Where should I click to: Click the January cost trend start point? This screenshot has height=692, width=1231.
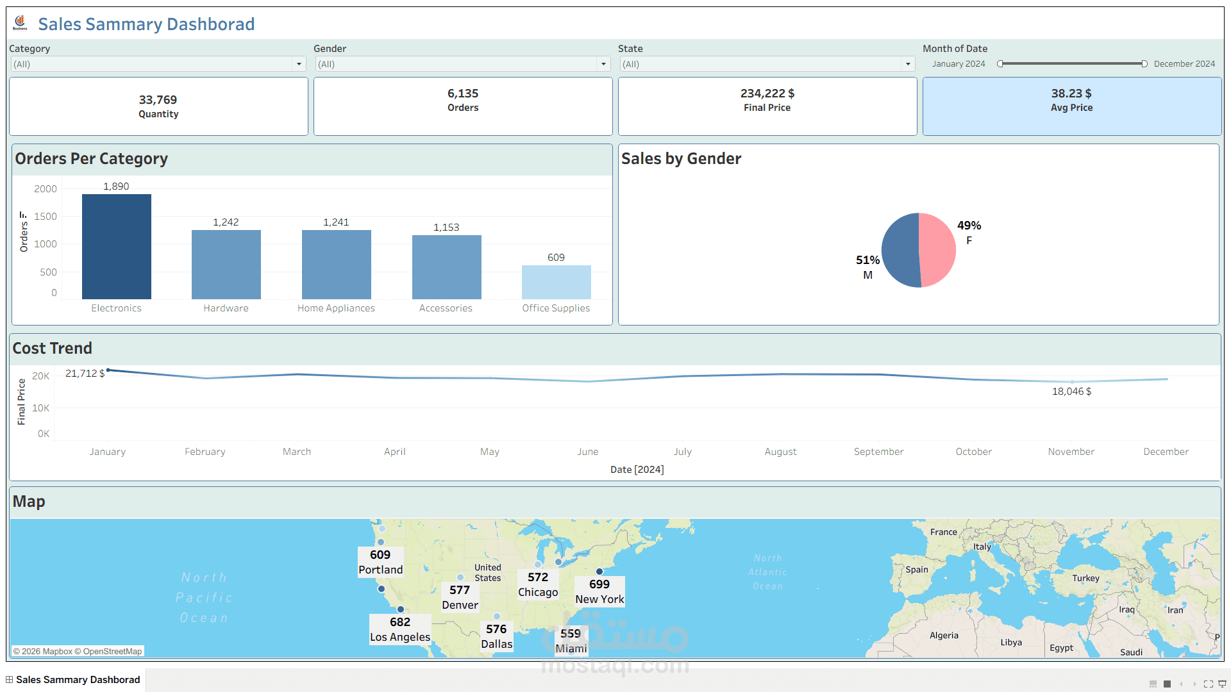click(108, 370)
